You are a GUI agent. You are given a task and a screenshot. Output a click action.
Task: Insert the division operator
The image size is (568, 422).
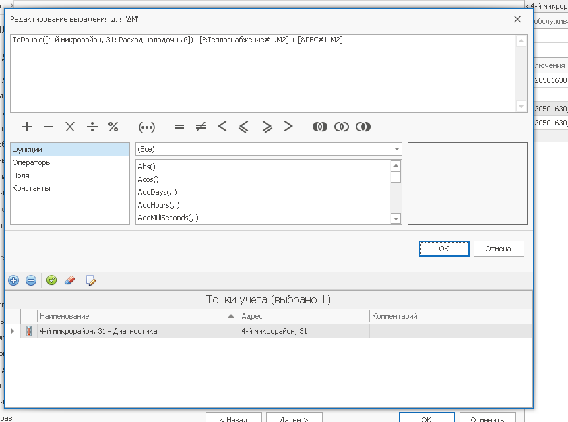coord(92,127)
